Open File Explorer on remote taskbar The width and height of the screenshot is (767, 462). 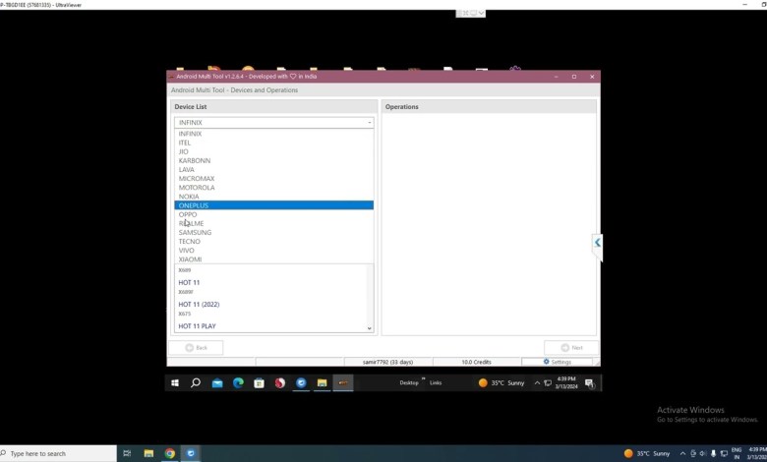(322, 383)
